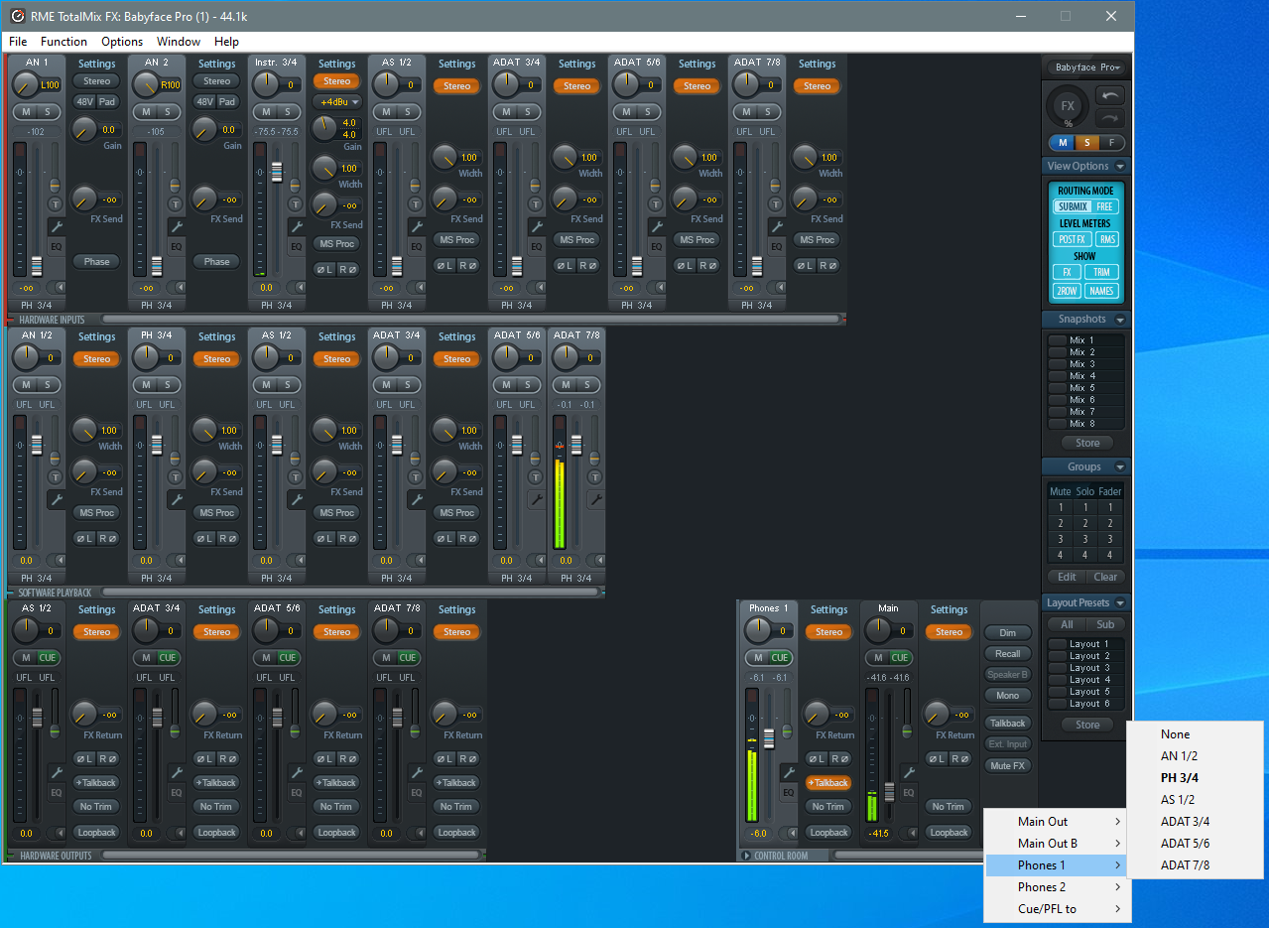Screen dimensions: 1269x928
Task: Click the pan knob on the Phones 1 channel
Action: (757, 629)
